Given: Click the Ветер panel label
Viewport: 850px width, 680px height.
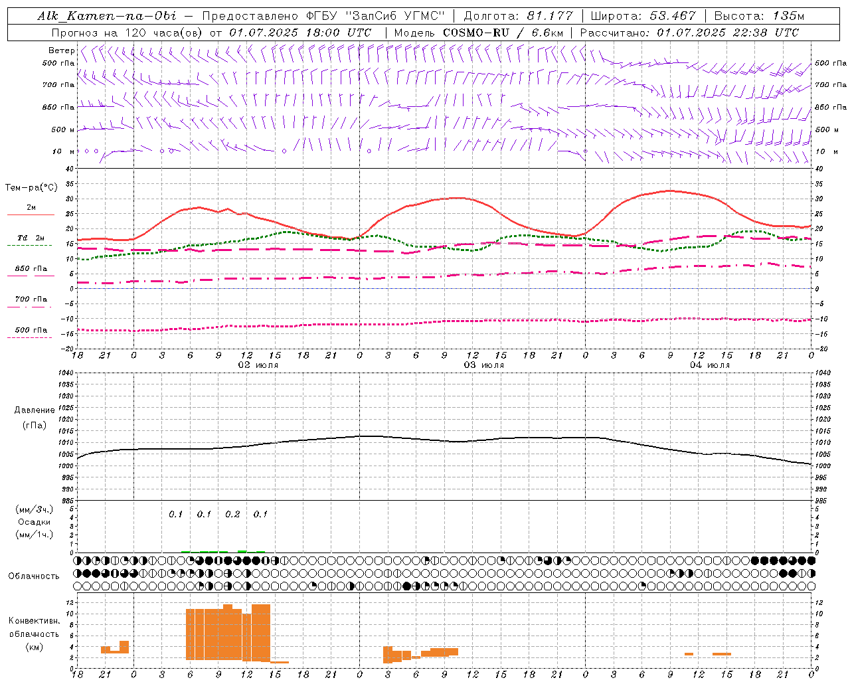Looking at the screenshot, I should tap(61, 50).
